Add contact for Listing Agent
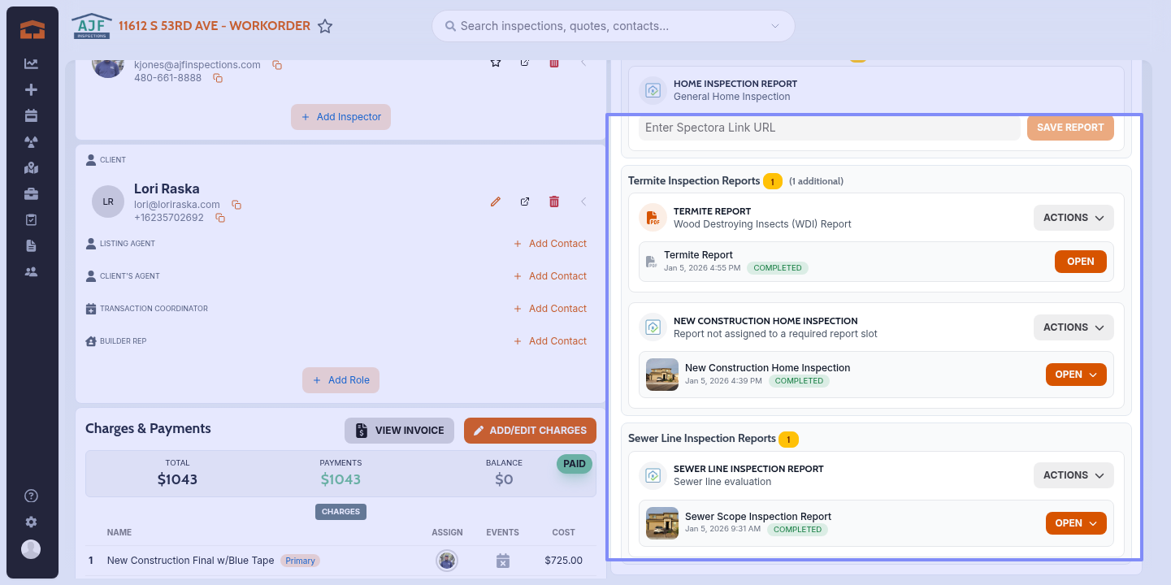The width and height of the screenshot is (1171, 585). click(x=549, y=244)
